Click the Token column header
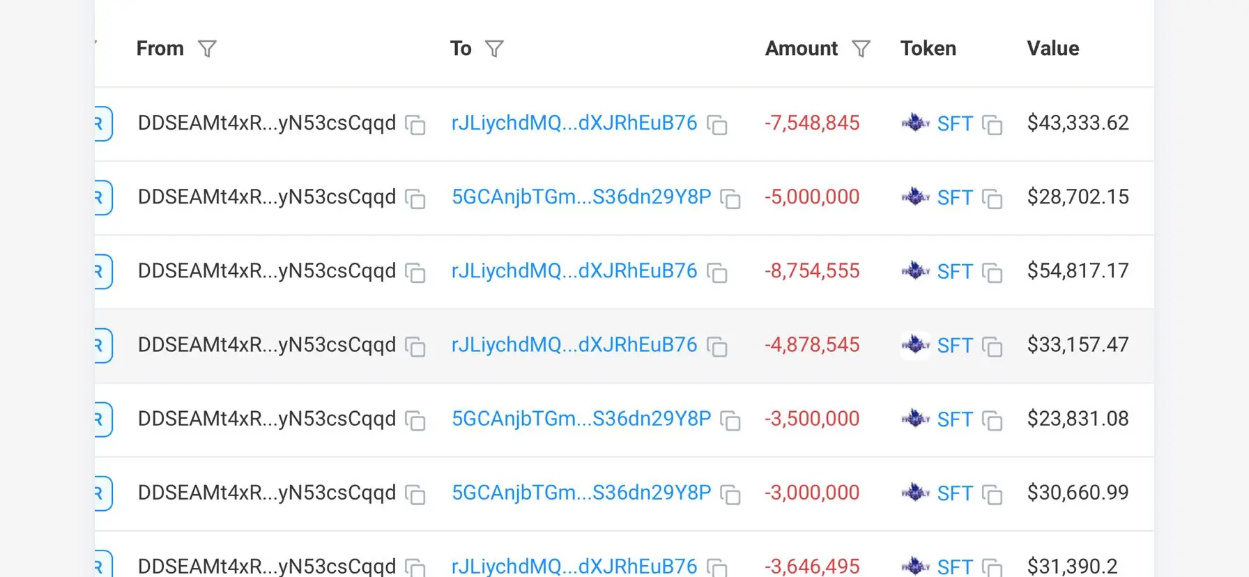The image size is (1249, 577). pyautogui.click(x=928, y=49)
